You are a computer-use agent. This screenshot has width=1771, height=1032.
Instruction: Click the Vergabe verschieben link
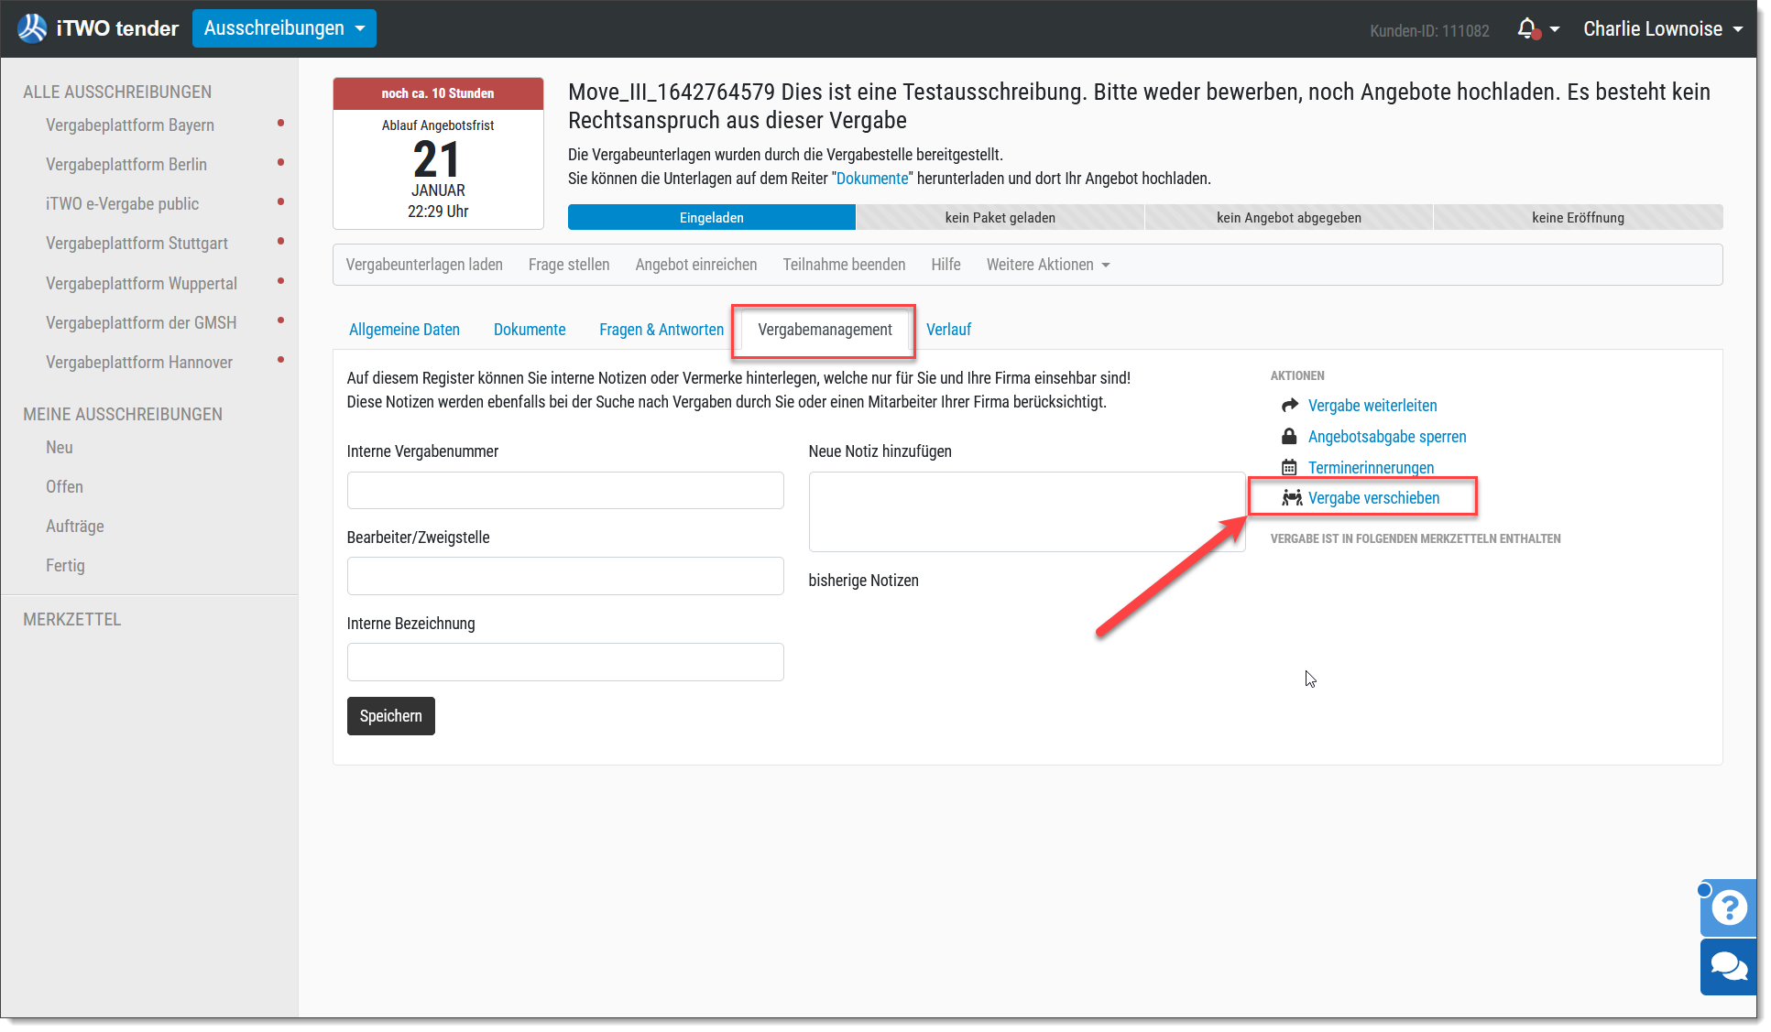click(x=1373, y=497)
